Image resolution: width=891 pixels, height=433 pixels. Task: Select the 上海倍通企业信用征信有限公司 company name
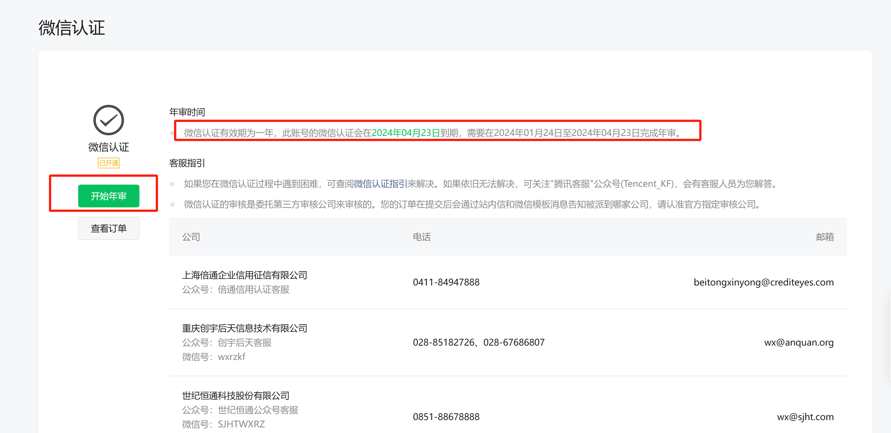245,275
